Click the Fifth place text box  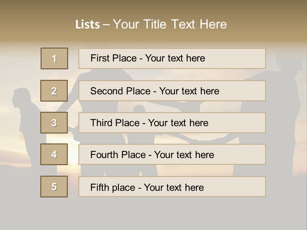point(172,187)
